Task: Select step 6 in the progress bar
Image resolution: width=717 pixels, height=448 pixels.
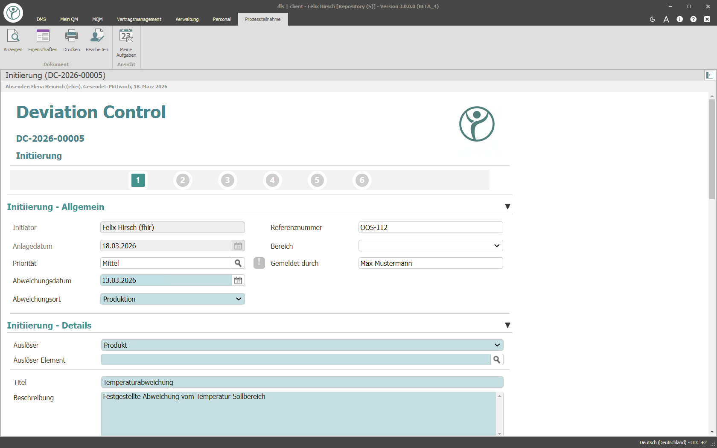Action: [362, 180]
